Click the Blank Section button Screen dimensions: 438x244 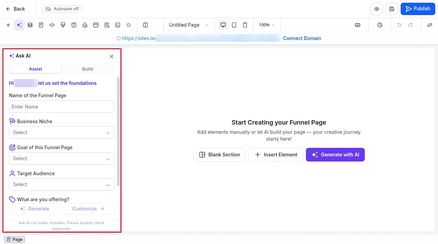pyautogui.click(x=219, y=155)
